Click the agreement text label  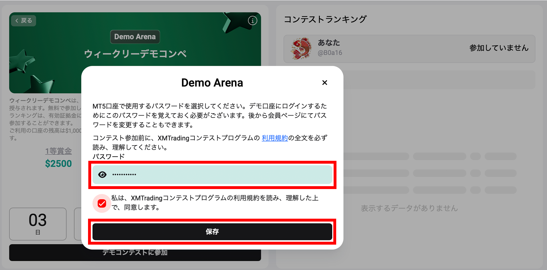[215, 202]
